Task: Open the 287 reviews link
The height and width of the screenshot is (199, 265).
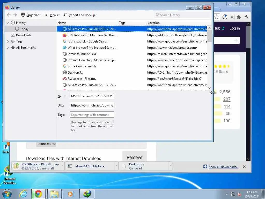Action: [x=227, y=99]
